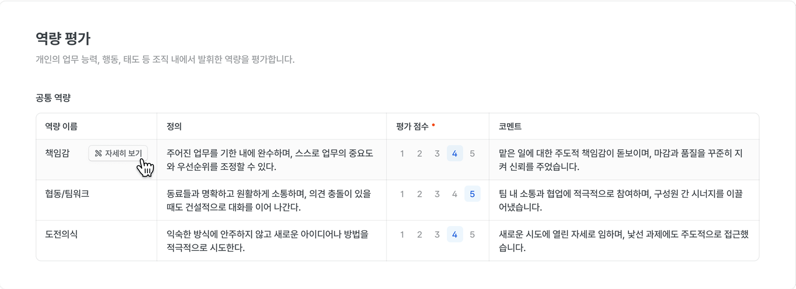Select score 4 in the 협동/팀워크 row
The image size is (796, 289).
click(455, 194)
